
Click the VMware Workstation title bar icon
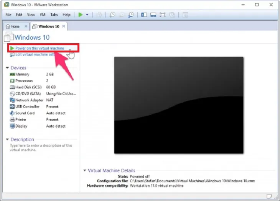pyautogui.click(x=7, y=5)
